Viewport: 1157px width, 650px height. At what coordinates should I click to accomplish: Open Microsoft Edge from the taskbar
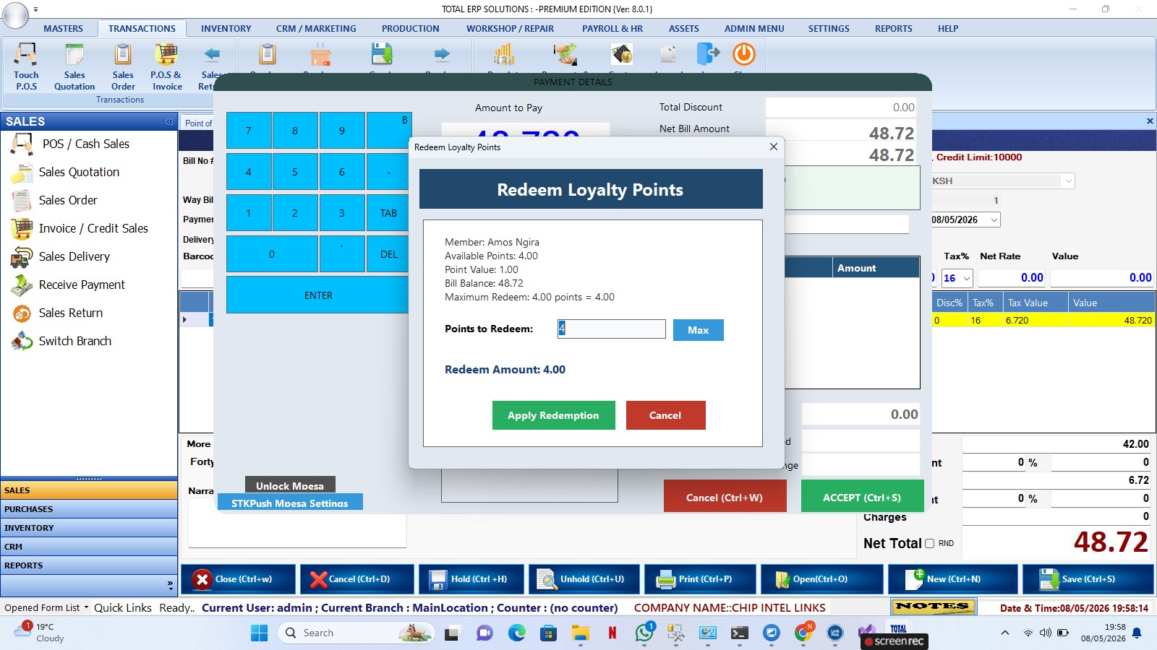click(x=516, y=633)
